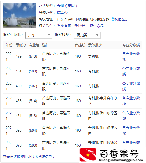Click the 历史类 subject selection field

click(x=87, y=35)
